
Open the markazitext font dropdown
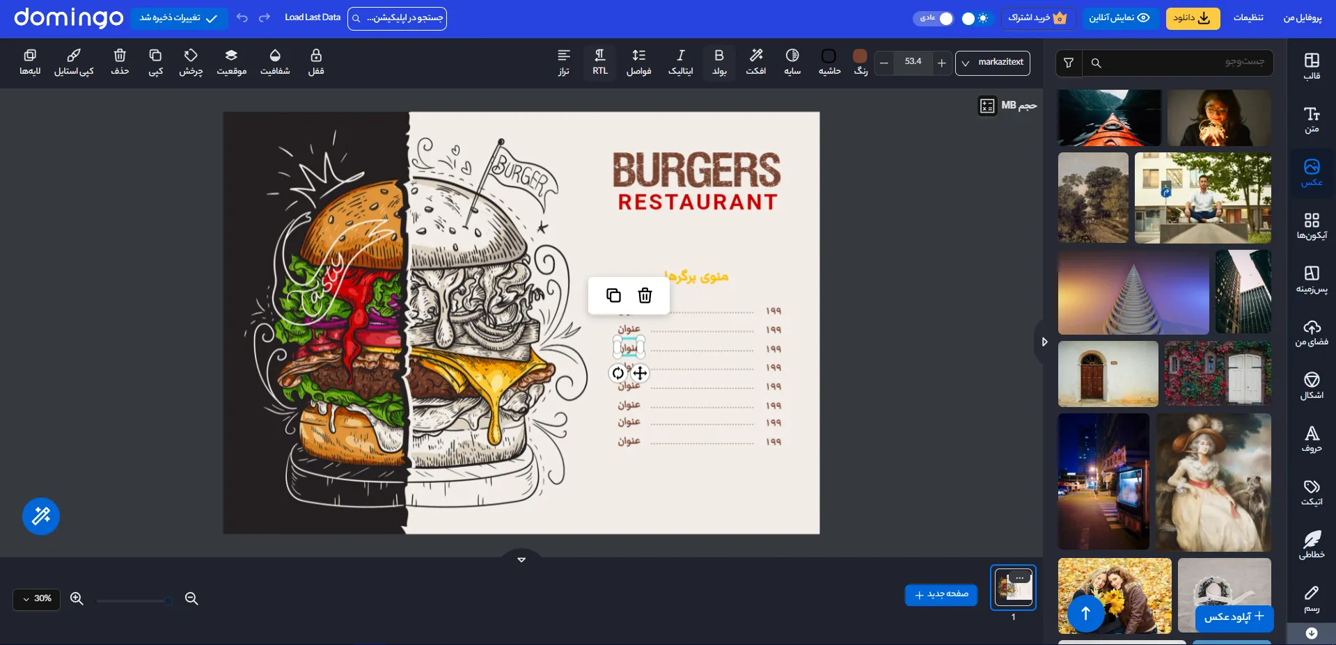point(993,63)
